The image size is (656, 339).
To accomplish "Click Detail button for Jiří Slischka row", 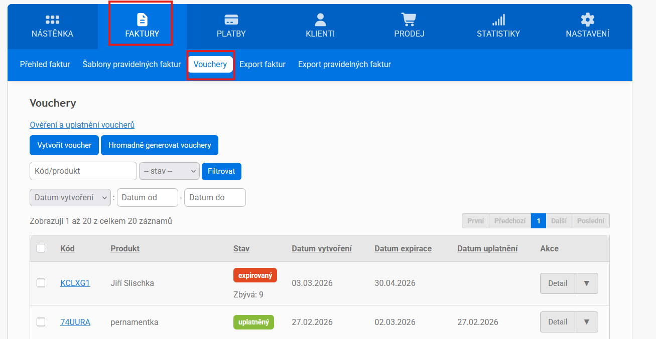I will click(558, 283).
